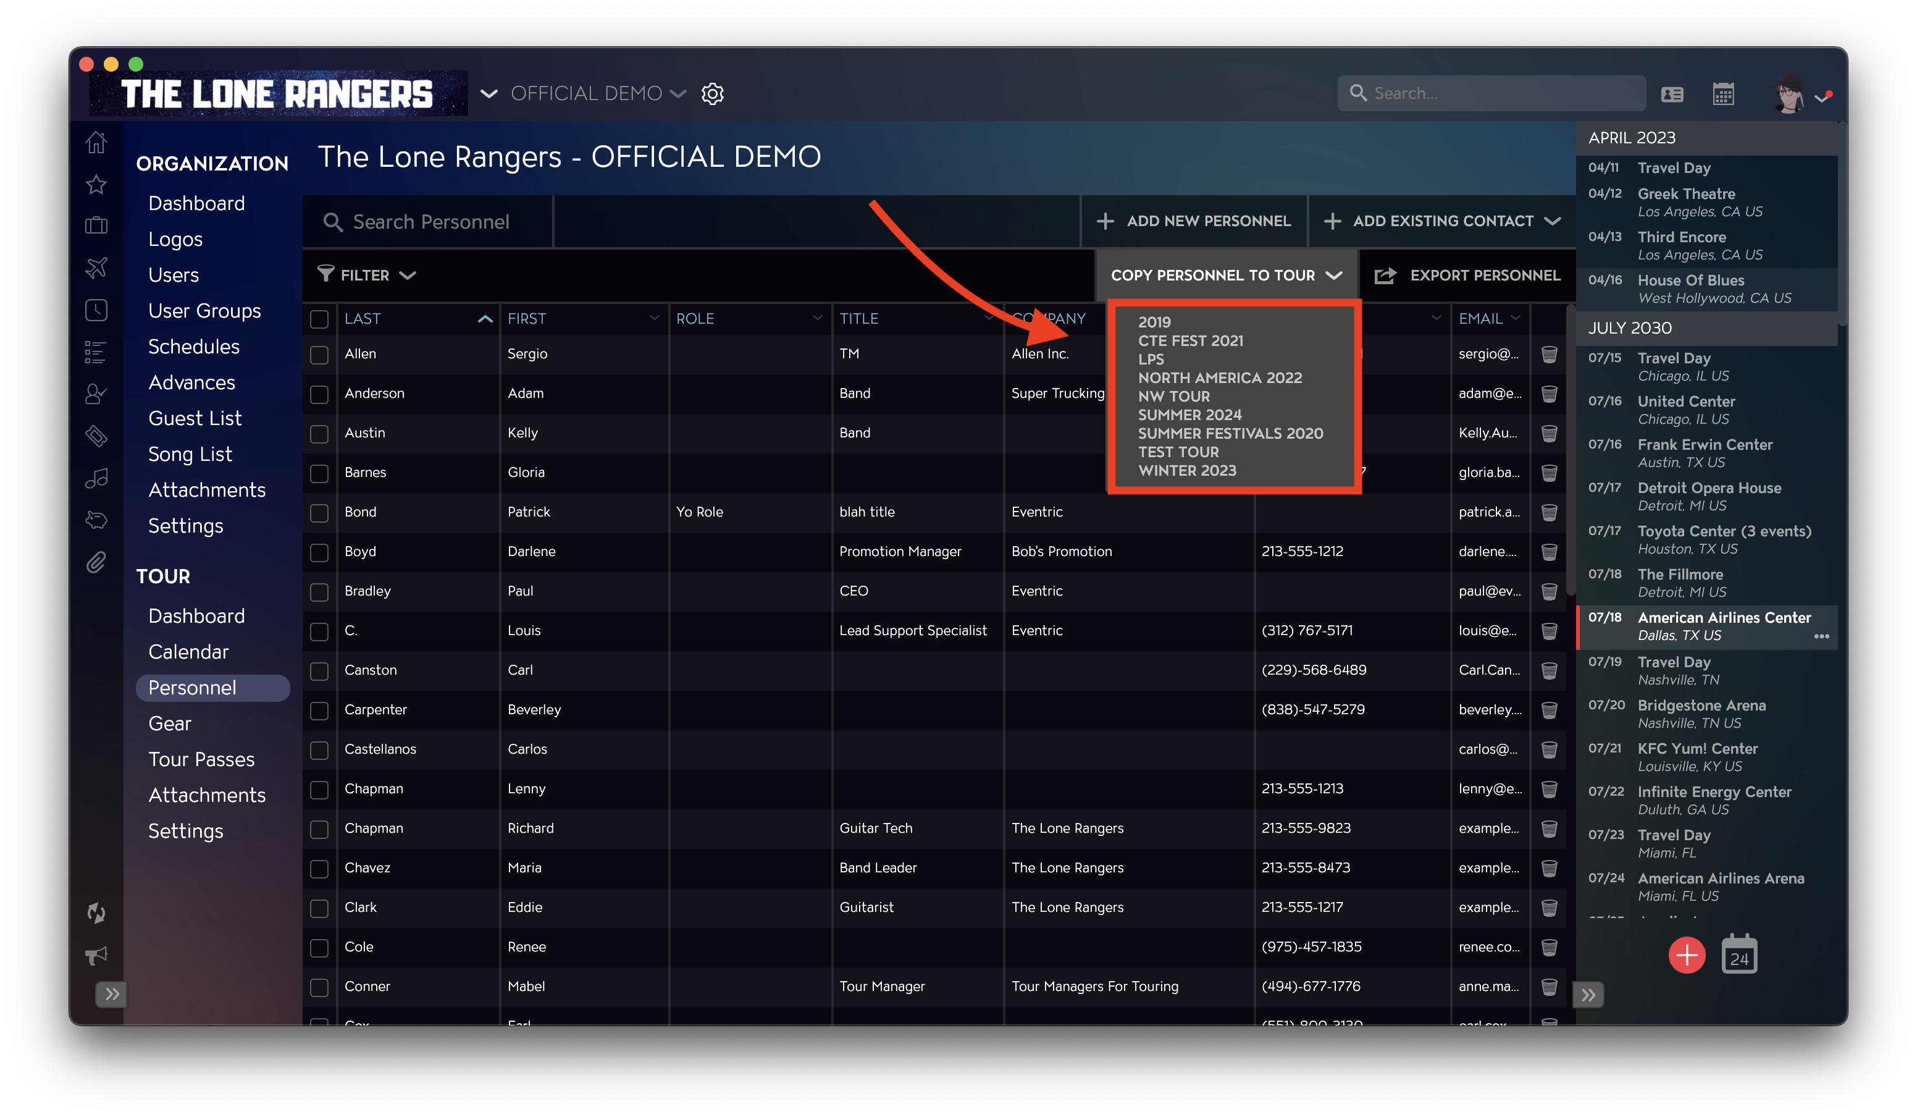Click the sync refresh icon in sidebar
This screenshot has width=1917, height=1117.
[x=96, y=913]
